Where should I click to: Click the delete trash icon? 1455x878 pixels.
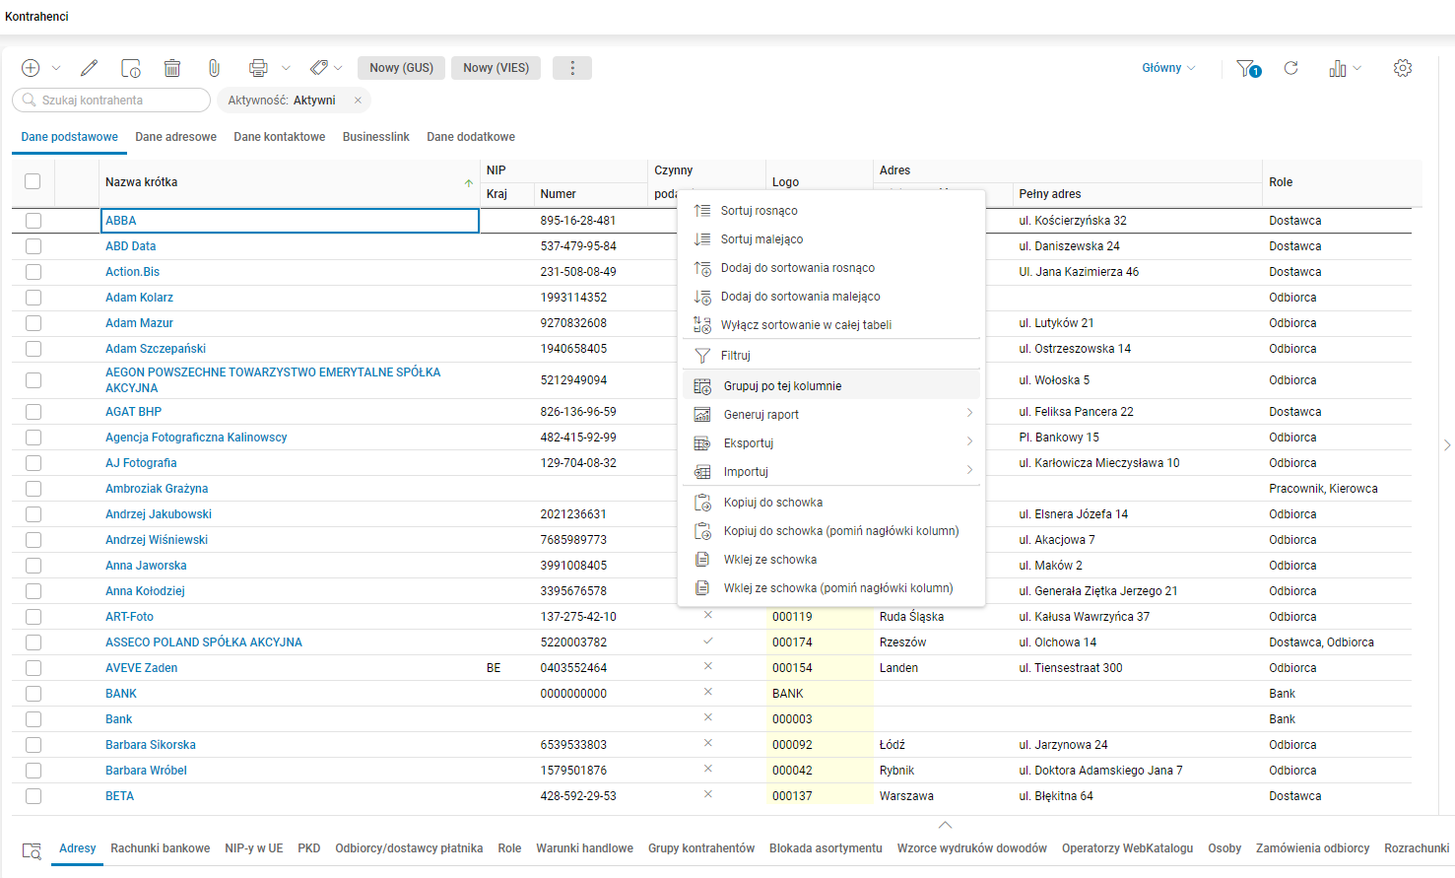click(x=172, y=68)
